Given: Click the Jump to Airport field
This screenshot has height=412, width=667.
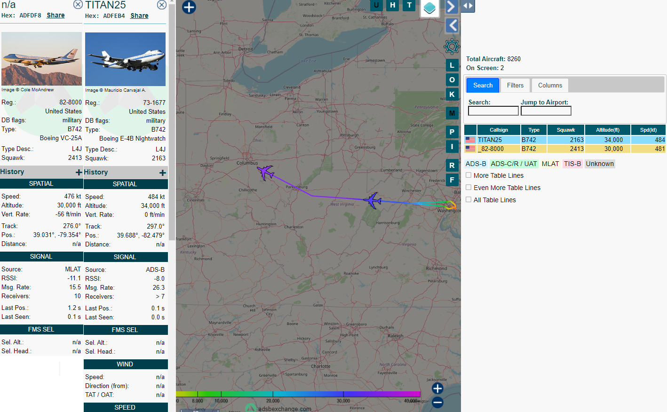Looking at the screenshot, I should point(546,111).
